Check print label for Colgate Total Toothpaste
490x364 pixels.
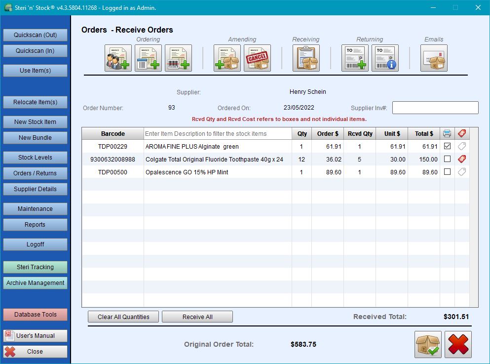447,159
